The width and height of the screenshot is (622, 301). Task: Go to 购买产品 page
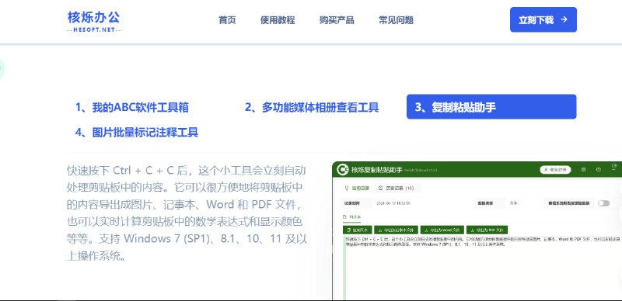[x=337, y=20]
